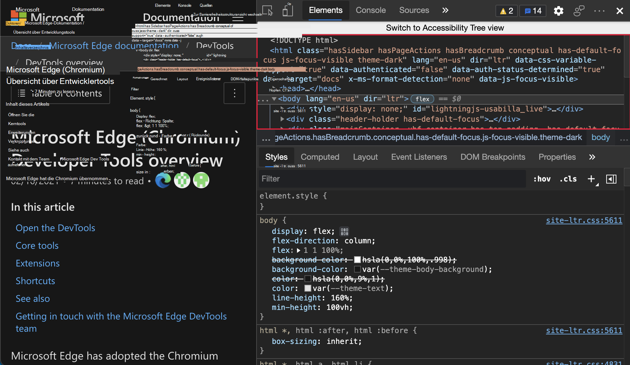Open site-ltr.css:5611 link for body rule
The width and height of the screenshot is (630, 365).
pos(584,221)
